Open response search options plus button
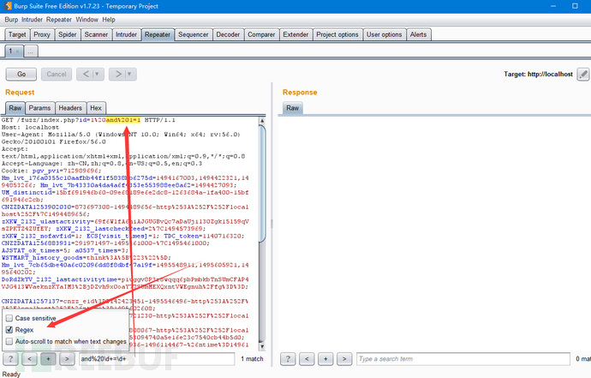Image resolution: width=591 pixels, height=378 pixels. click(325, 359)
